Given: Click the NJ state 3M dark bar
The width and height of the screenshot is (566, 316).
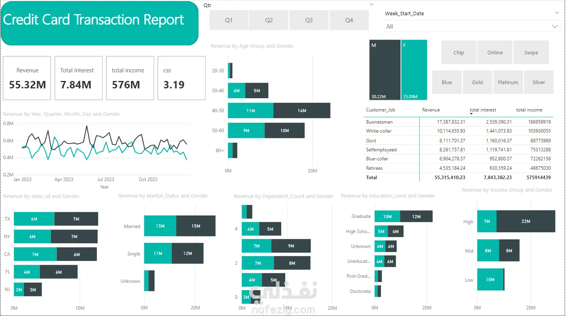Looking at the screenshot, I should [33, 289].
